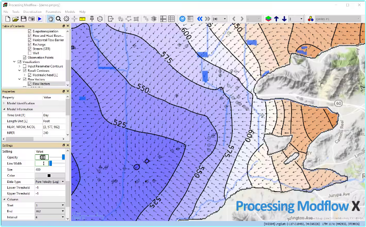366x227 pixels.
Task: Click the black Color swatch in Settings
Action: point(50,176)
